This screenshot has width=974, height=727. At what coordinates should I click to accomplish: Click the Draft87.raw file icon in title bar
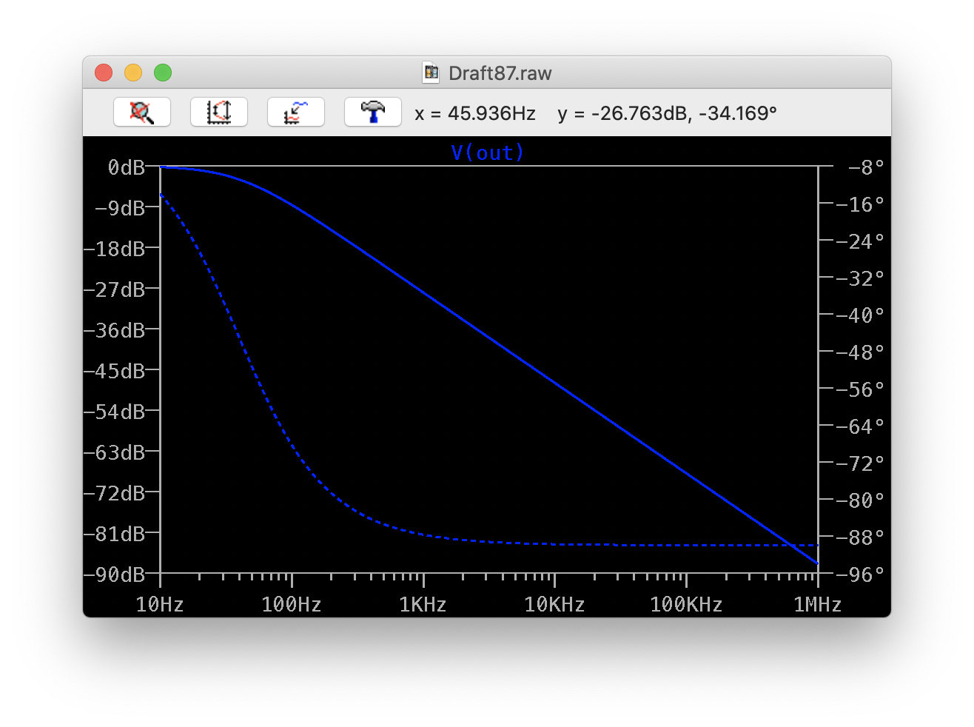[x=431, y=73]
